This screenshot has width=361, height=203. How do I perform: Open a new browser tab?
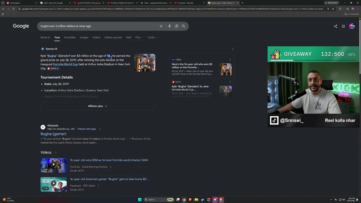point(242,3)
